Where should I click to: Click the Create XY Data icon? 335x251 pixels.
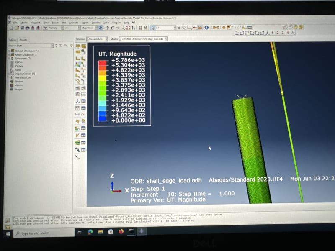[x=77, y=108]
